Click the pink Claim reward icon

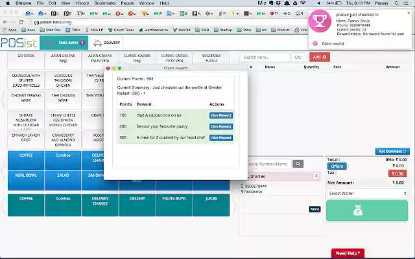click(315, 43)
